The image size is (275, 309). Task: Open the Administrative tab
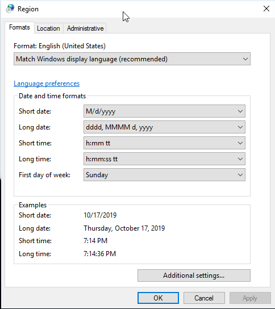(x=85, y=28)
